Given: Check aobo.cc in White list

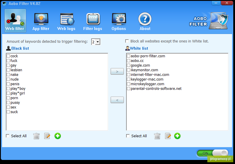Looking at the screenshot, I should (129, 60).
